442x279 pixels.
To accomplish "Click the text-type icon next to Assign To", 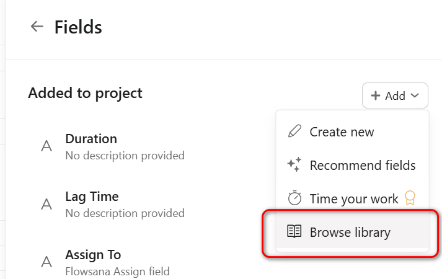I will coord(46,262).
